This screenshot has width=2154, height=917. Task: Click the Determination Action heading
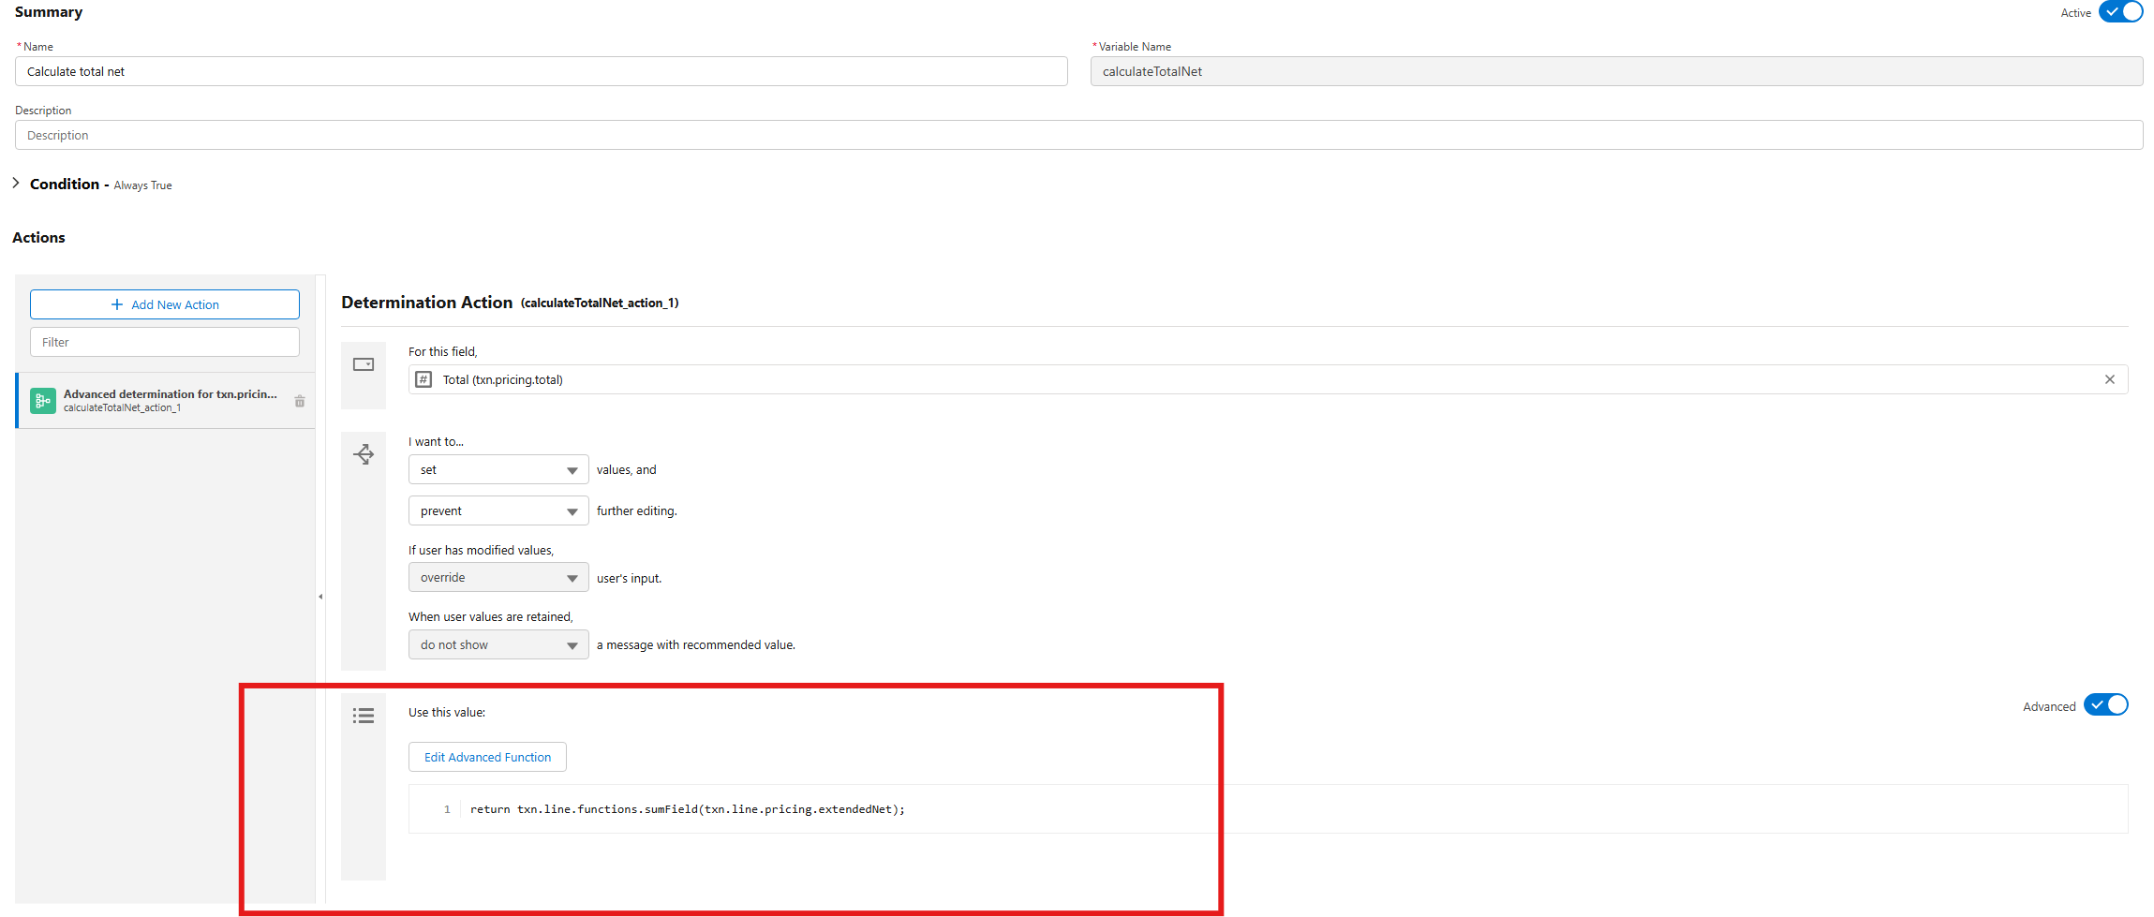[426, 302]
